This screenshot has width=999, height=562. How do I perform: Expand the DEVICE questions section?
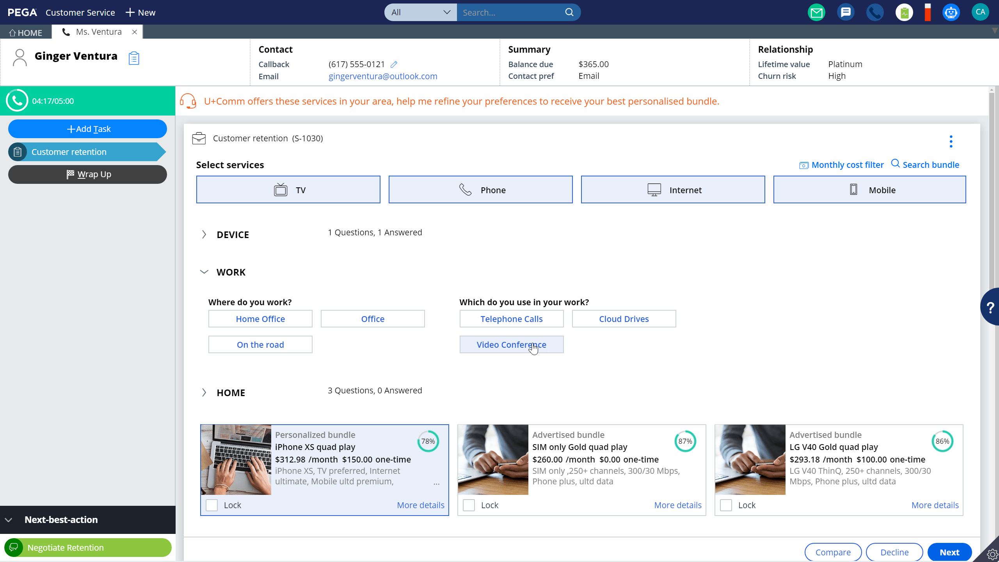[204, 234]
